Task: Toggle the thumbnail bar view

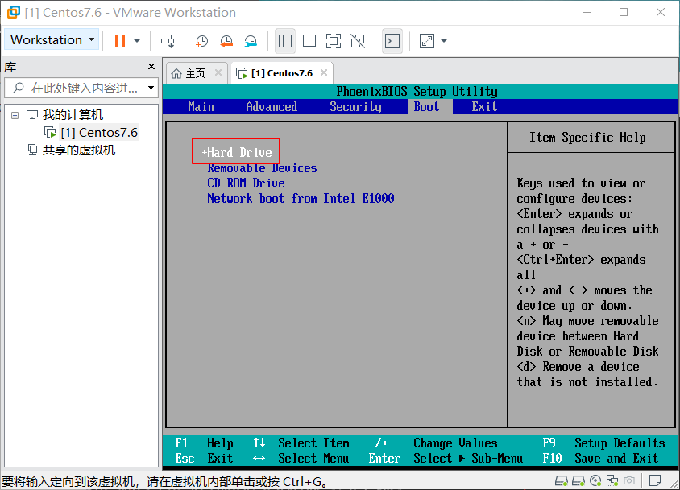Action: pos(309,41)
